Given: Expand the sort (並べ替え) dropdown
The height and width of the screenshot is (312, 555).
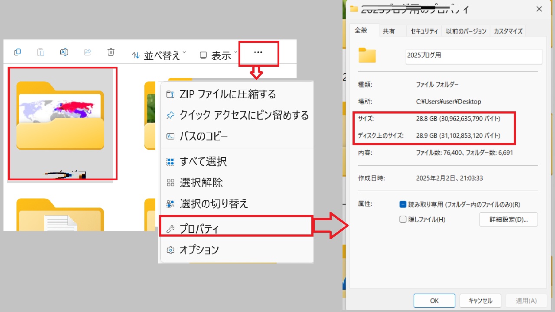Looking at the screenshot, I should click(159, 55).
